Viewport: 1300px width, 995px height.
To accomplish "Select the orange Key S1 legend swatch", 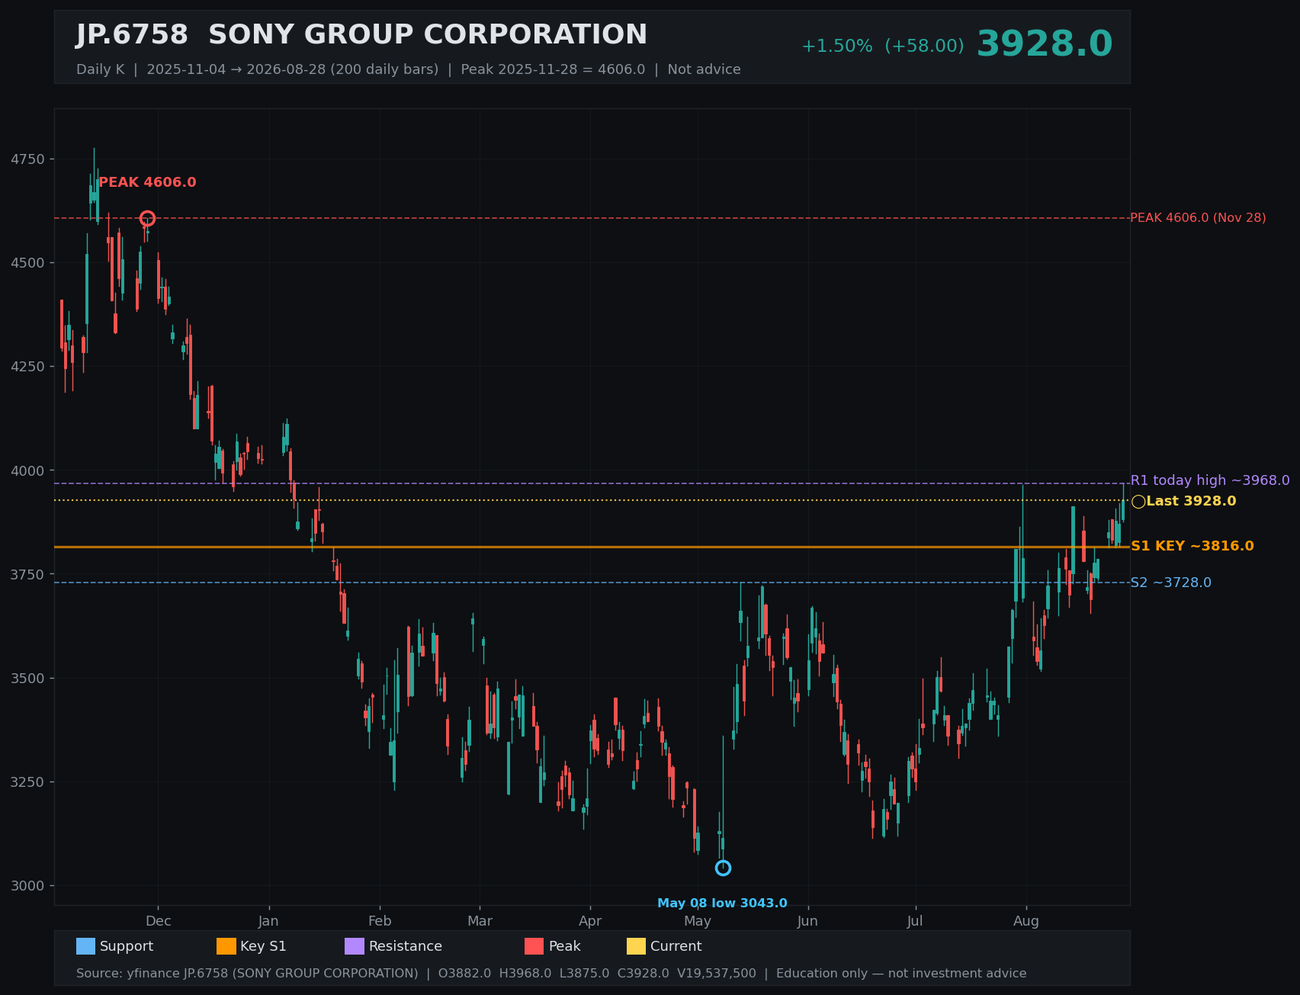I will tap(226, 946).
